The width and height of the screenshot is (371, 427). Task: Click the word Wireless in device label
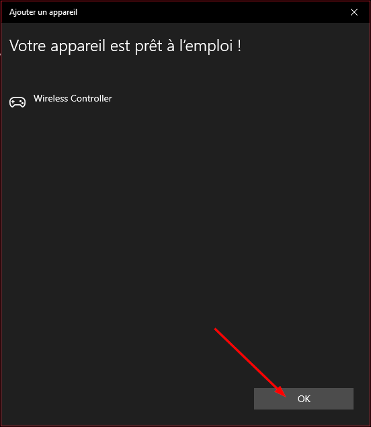(x=50, y=98)
